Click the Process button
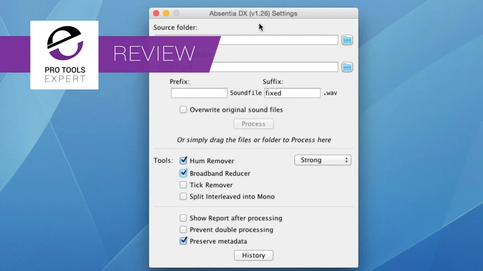The width and height of the screenshot is (483, 271). pyautogui.click(x=254, y=124)
